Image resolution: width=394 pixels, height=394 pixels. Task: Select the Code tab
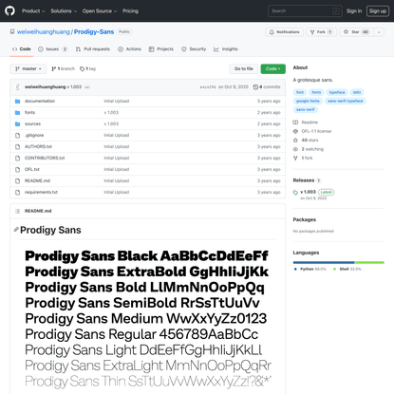[x=22, y=49]
